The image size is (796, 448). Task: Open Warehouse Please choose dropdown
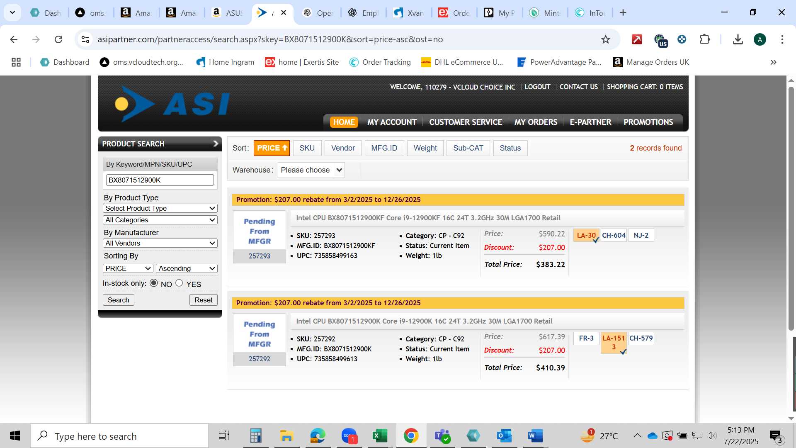[x=311, y=170]
